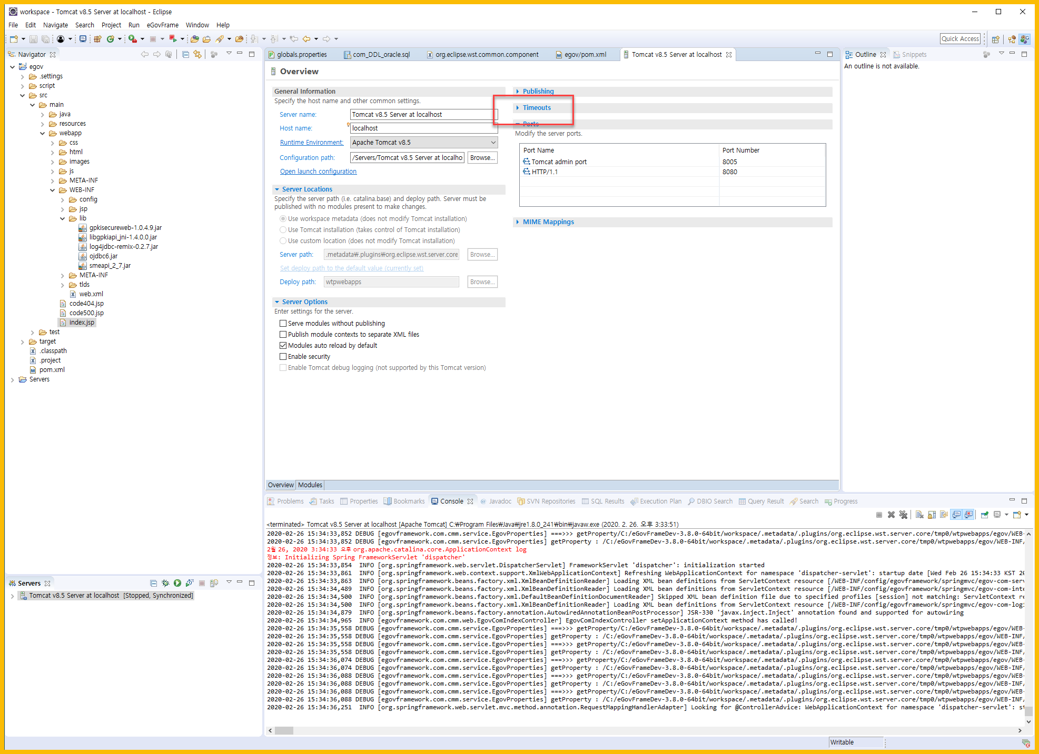Screen dimensions: 1039x754
Task: Click Remove All Terminated Launches icon
Action: pyautogui.click(x=903, y=515)
